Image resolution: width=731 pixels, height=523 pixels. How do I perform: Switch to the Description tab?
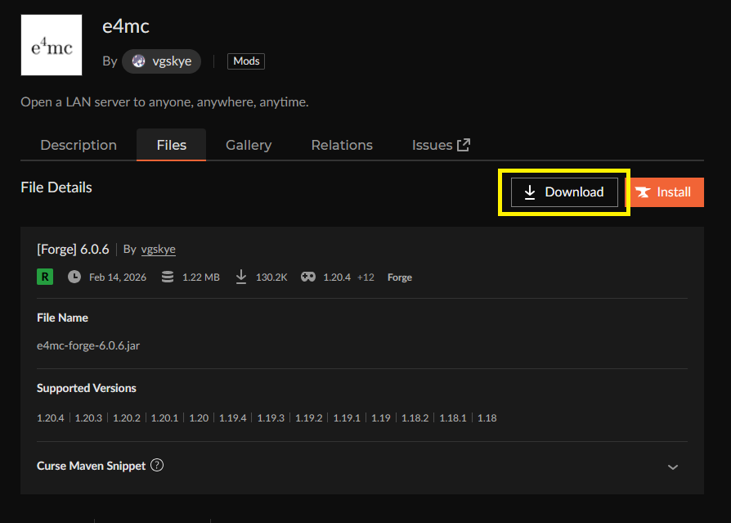point(78,145)
